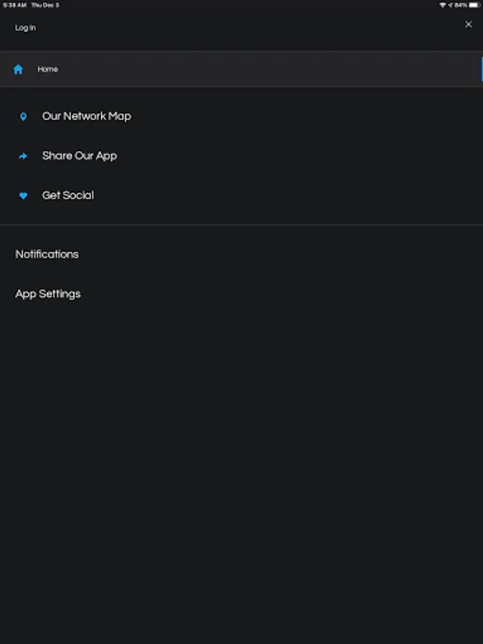Tap the battery icon in status bar
The height and width of the screenshot is (644, 483).
[474, 5]
